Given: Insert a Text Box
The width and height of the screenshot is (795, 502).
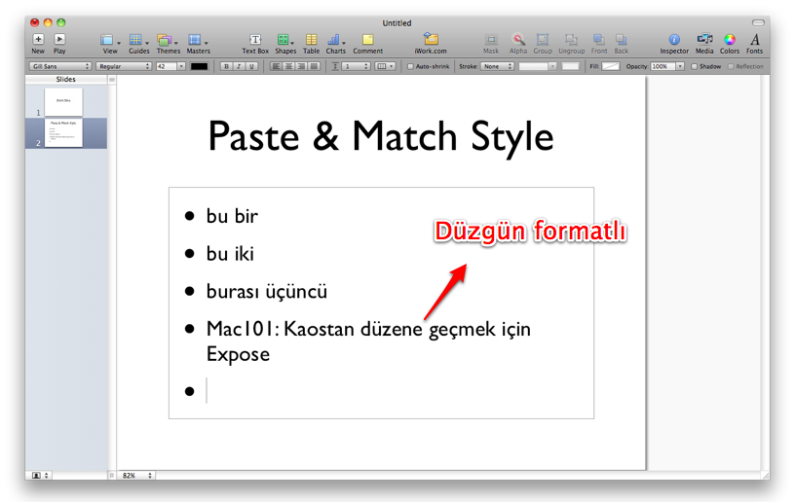Looking at the screenshot, I should click(x=255, y=40).
